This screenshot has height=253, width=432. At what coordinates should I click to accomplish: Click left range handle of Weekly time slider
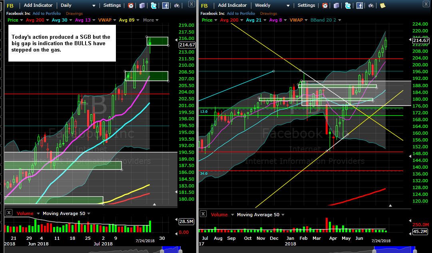(374, 251)
